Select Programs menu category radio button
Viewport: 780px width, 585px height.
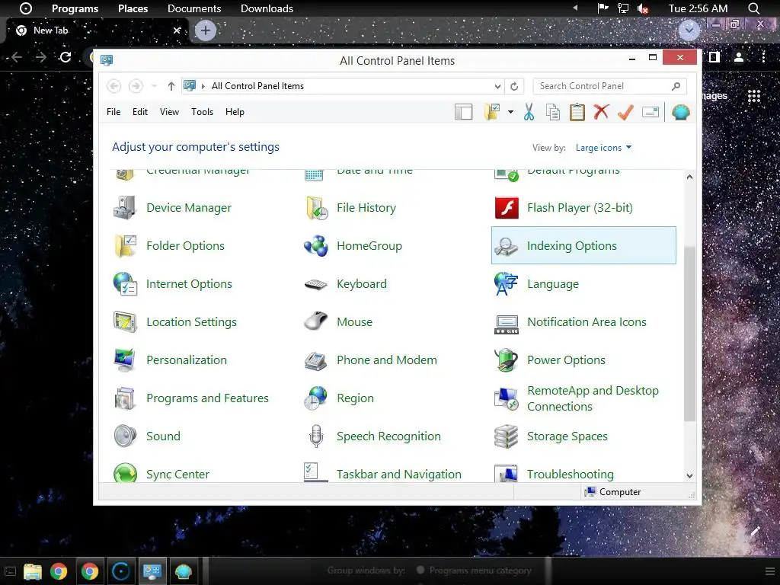coord(420,570)
